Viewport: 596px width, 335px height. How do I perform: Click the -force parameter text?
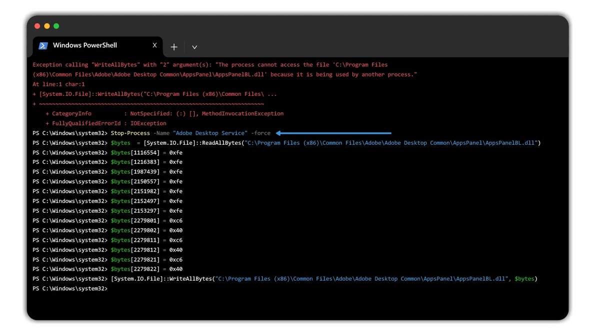[x=260, y=133]
